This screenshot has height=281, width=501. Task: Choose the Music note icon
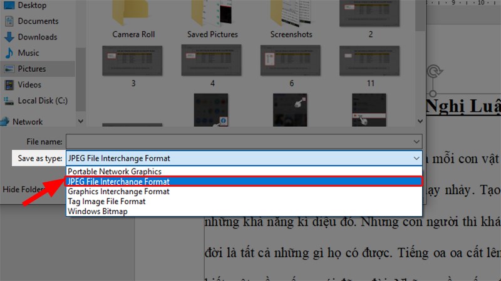(9, 53)
